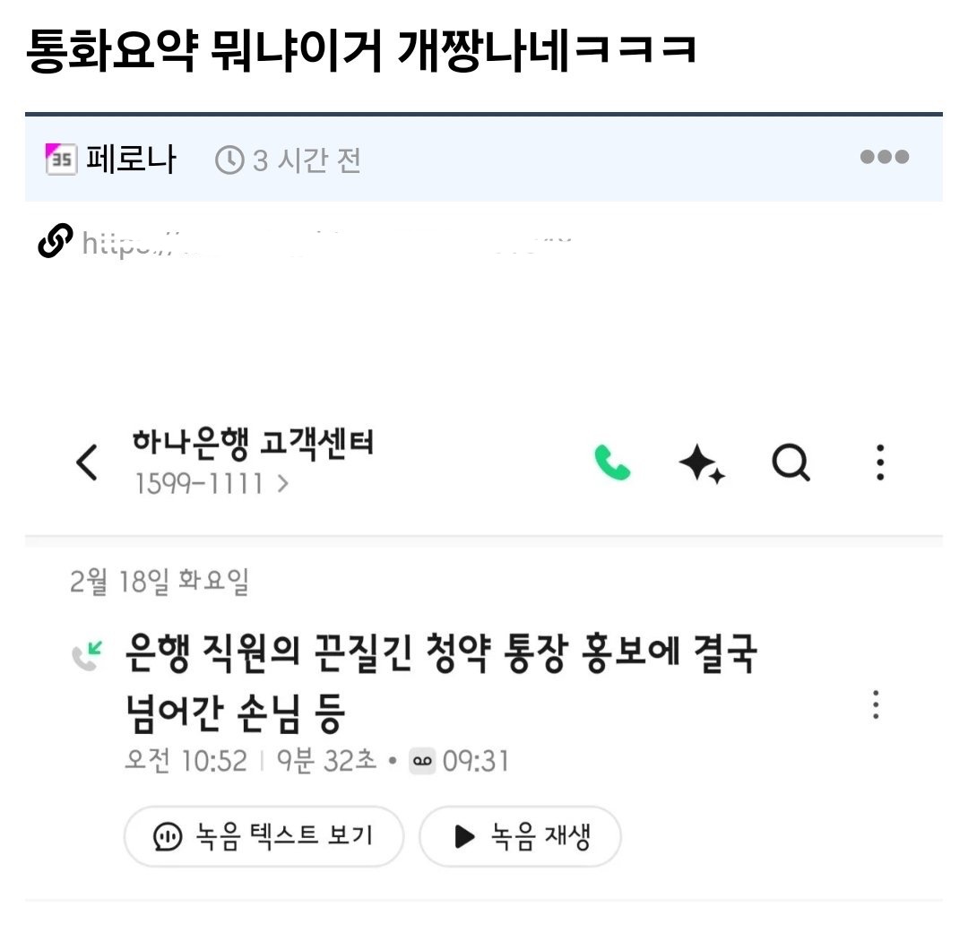Click the 녹음 텍스트 보기 button

tap(264, 837)
